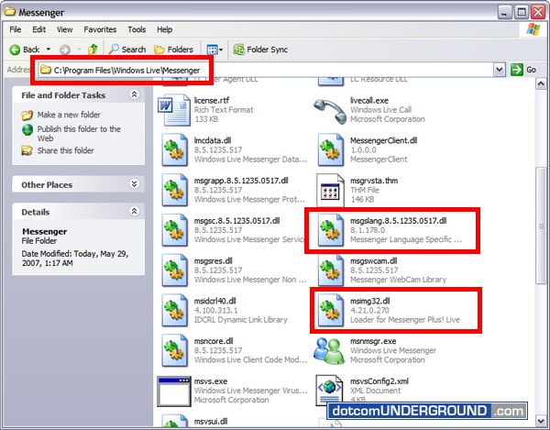Click the msgsres.dll file name
Screen dimensions: 550x430
point(213,261)
